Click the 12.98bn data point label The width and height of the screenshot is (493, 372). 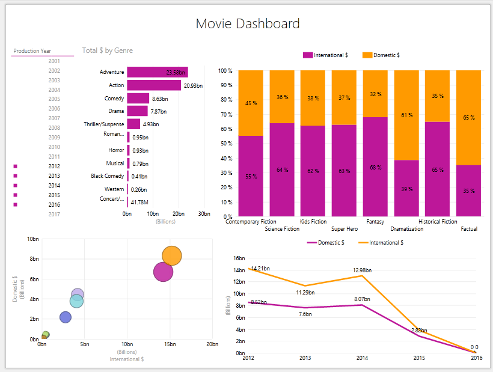tap(362, 270)
